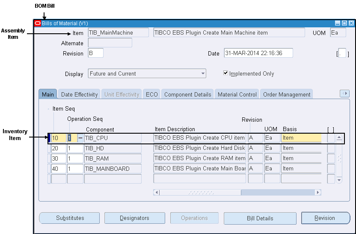The width and height of the screenshot is (356, 234).
Task: Select record indicator for TIB_MAINBOARD row
Action: click(x=49, y=169)
